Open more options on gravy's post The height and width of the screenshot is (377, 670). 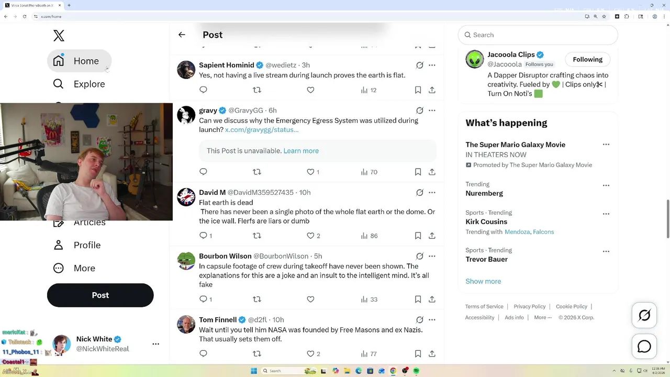[x=432, y=110]
